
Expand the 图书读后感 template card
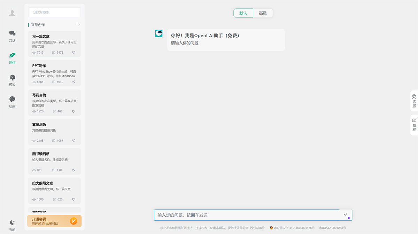54,161
